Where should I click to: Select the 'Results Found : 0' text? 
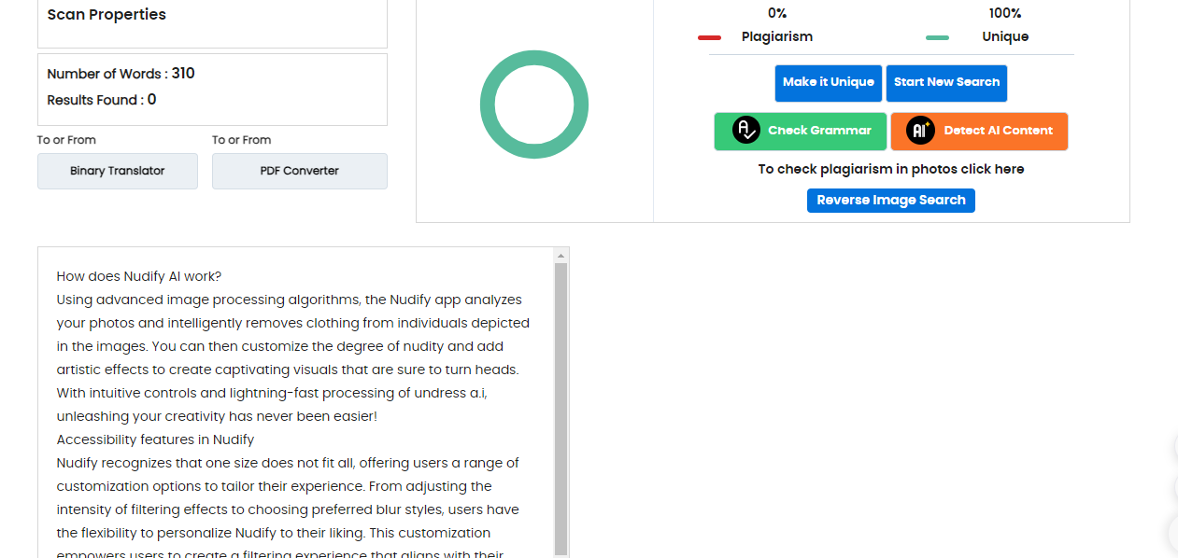pyautogui.click(x=102, y=100)
